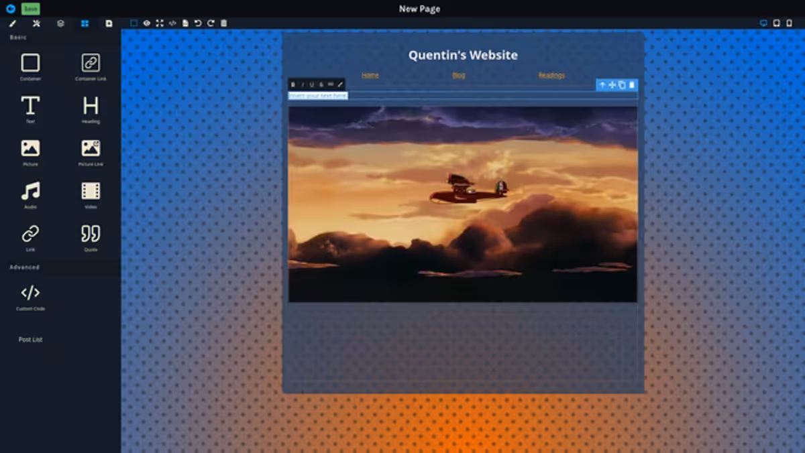The width and height of the screenshot is (805, 453).
Task: Switch to mobile device preview
Action: point(790,23)
